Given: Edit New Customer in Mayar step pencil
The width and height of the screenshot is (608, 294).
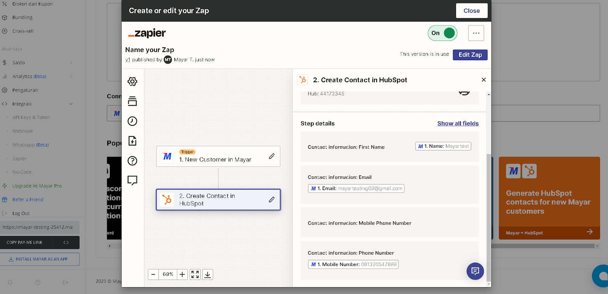Looking at the screenshot, I should (x=272, y=156).
